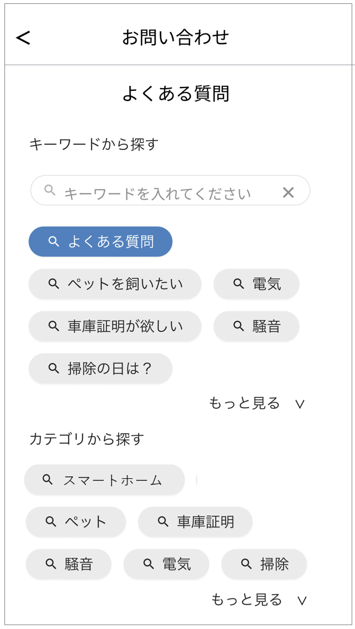Choose the ペットを飼いたい keyword chip

point(115,284)
